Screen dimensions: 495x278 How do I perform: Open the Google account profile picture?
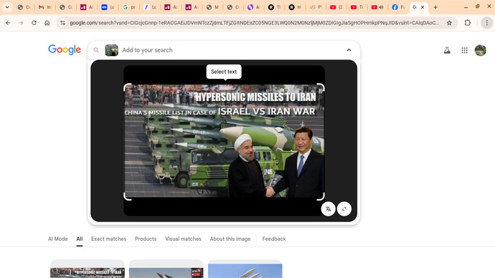coord(481,50)
